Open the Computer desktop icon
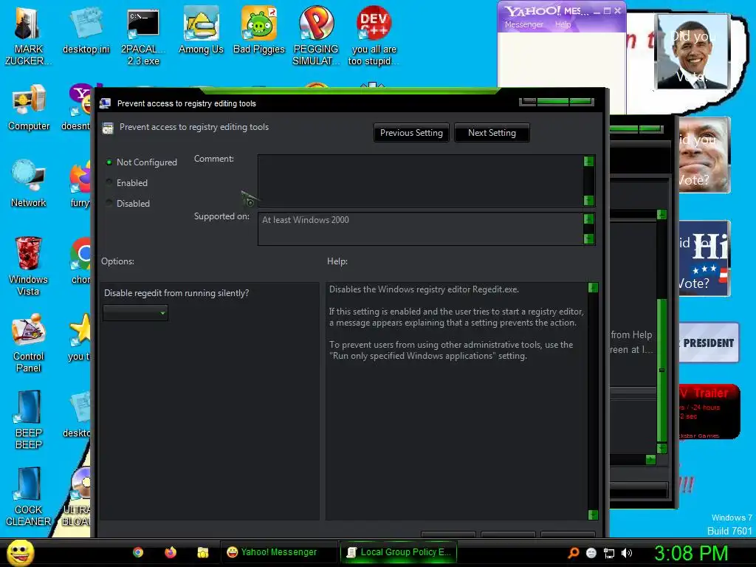Screen dimensions: 756x567 click(29, 108)
